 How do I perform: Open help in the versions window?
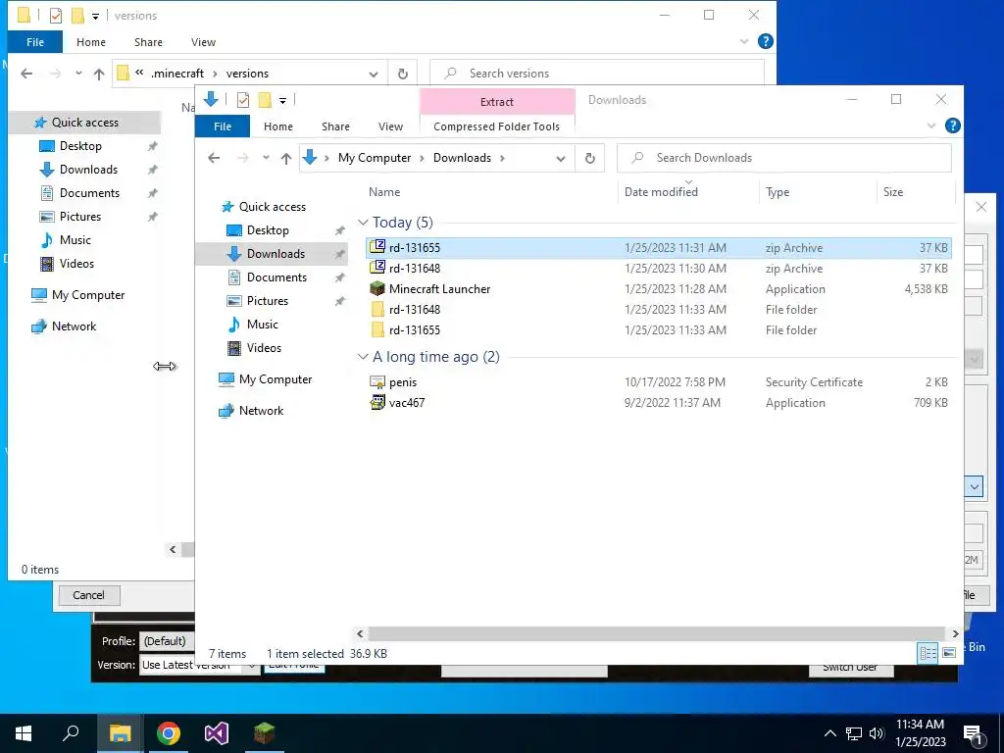[x=765, y=41]
